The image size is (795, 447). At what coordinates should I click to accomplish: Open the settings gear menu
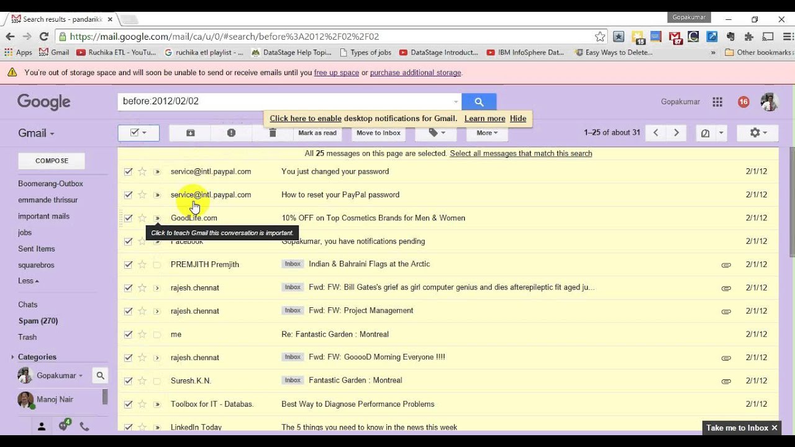coord(758,133)
